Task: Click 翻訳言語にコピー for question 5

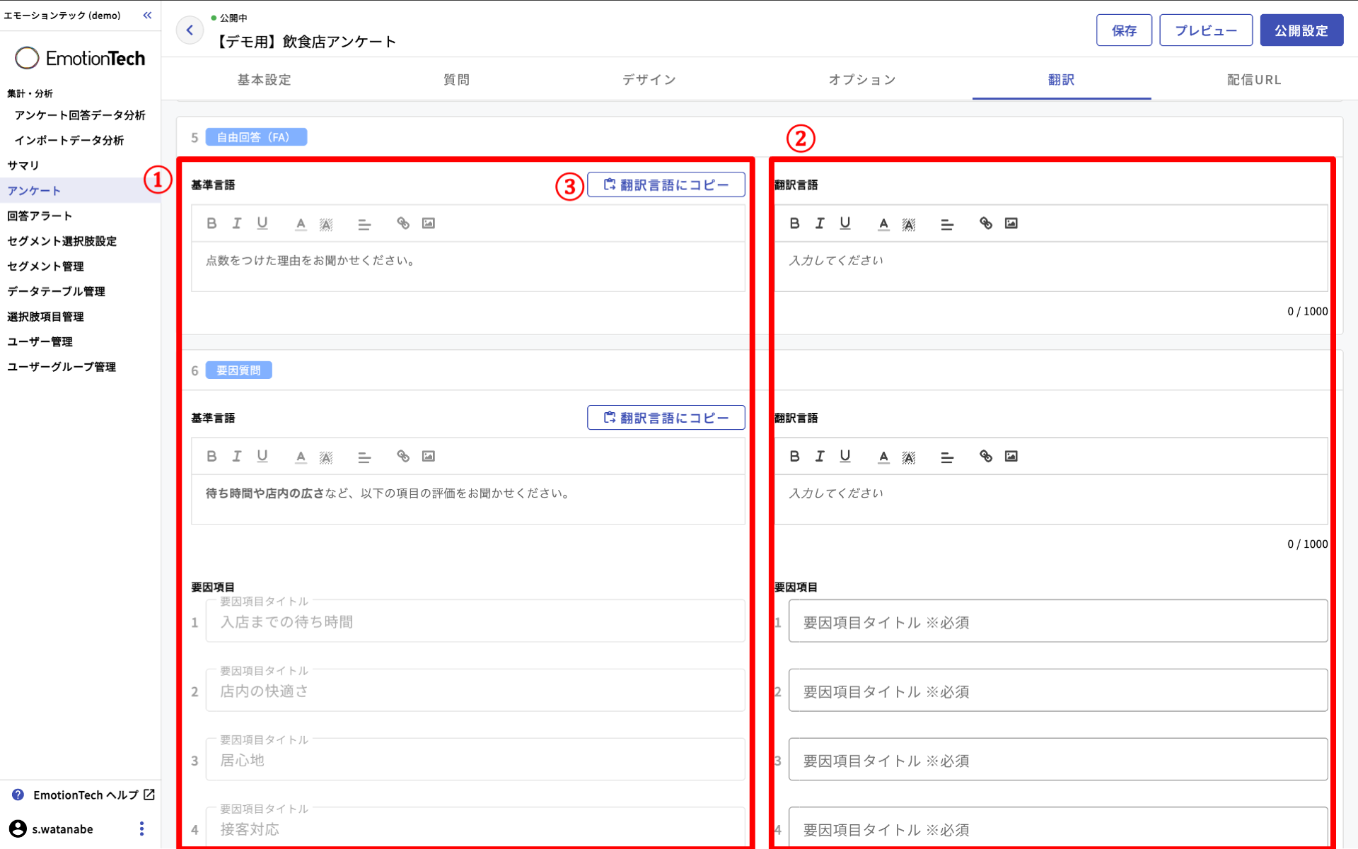Action: tap(666, 185)
